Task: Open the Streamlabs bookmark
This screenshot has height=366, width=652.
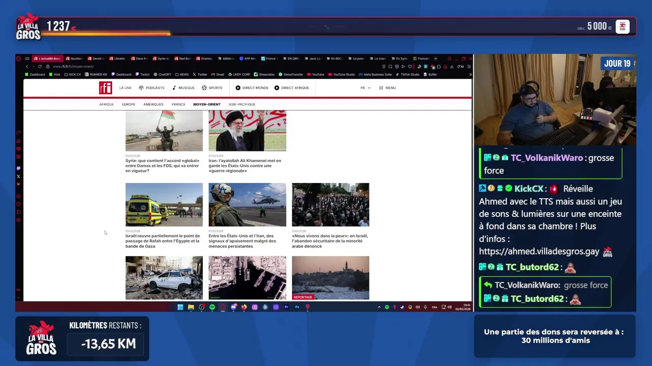Action: pos(264,74)
